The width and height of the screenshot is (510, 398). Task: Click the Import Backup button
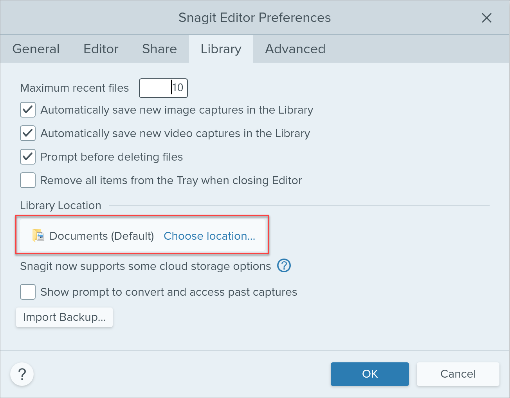tap(64, 317)
